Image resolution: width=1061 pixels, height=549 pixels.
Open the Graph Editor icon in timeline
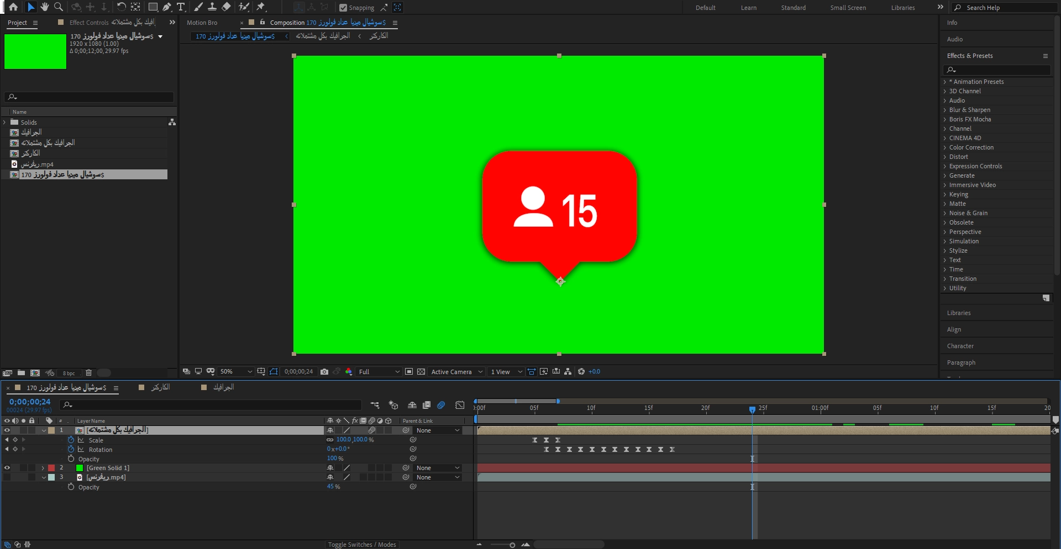pyautogui.click(x=460, y=405)
